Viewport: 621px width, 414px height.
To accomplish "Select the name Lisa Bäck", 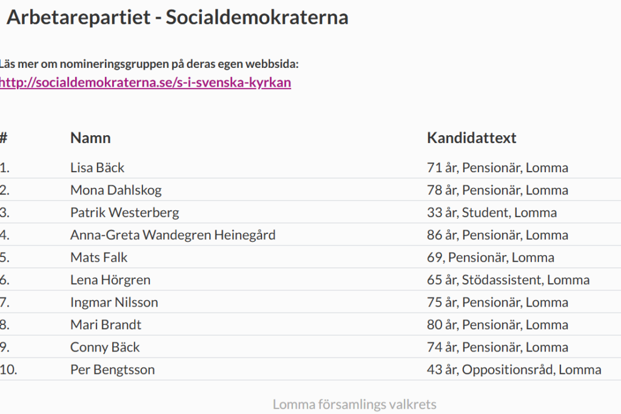I will coord(97,168).
